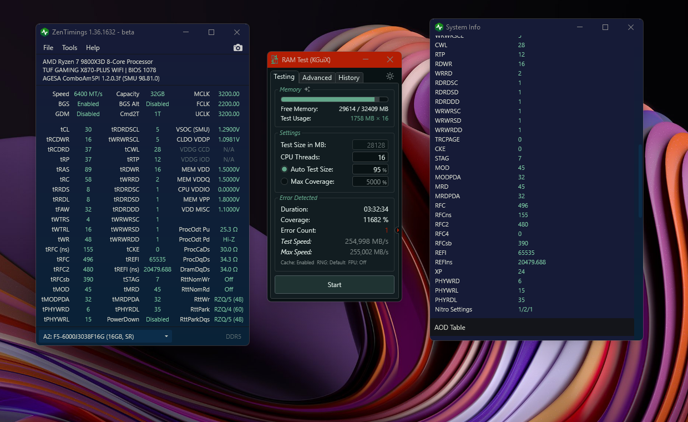Click the Cmd2T 1T value
Viewport: 688px width, 422px height.
158,114
